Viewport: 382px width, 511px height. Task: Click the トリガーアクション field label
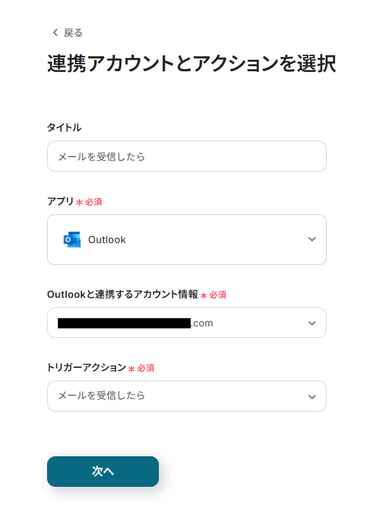tap(86, 367)
